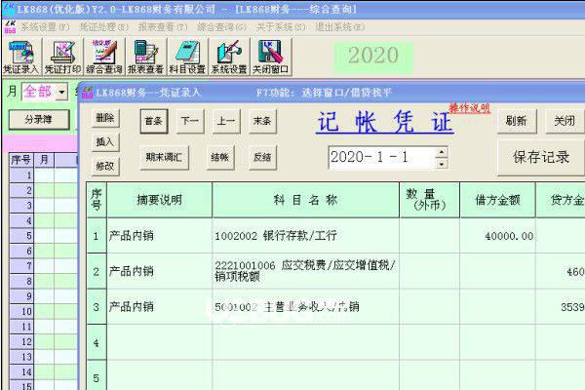Image resolution: width=585 pixels, height=390 pixels.
Task: Open the 凭证录入 toolbar icon
Action: (21, 57)
